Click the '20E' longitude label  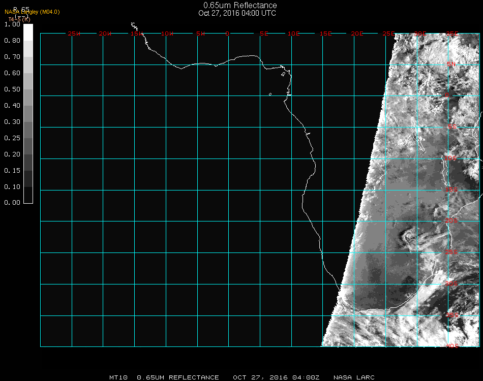(x=357, y=34)
